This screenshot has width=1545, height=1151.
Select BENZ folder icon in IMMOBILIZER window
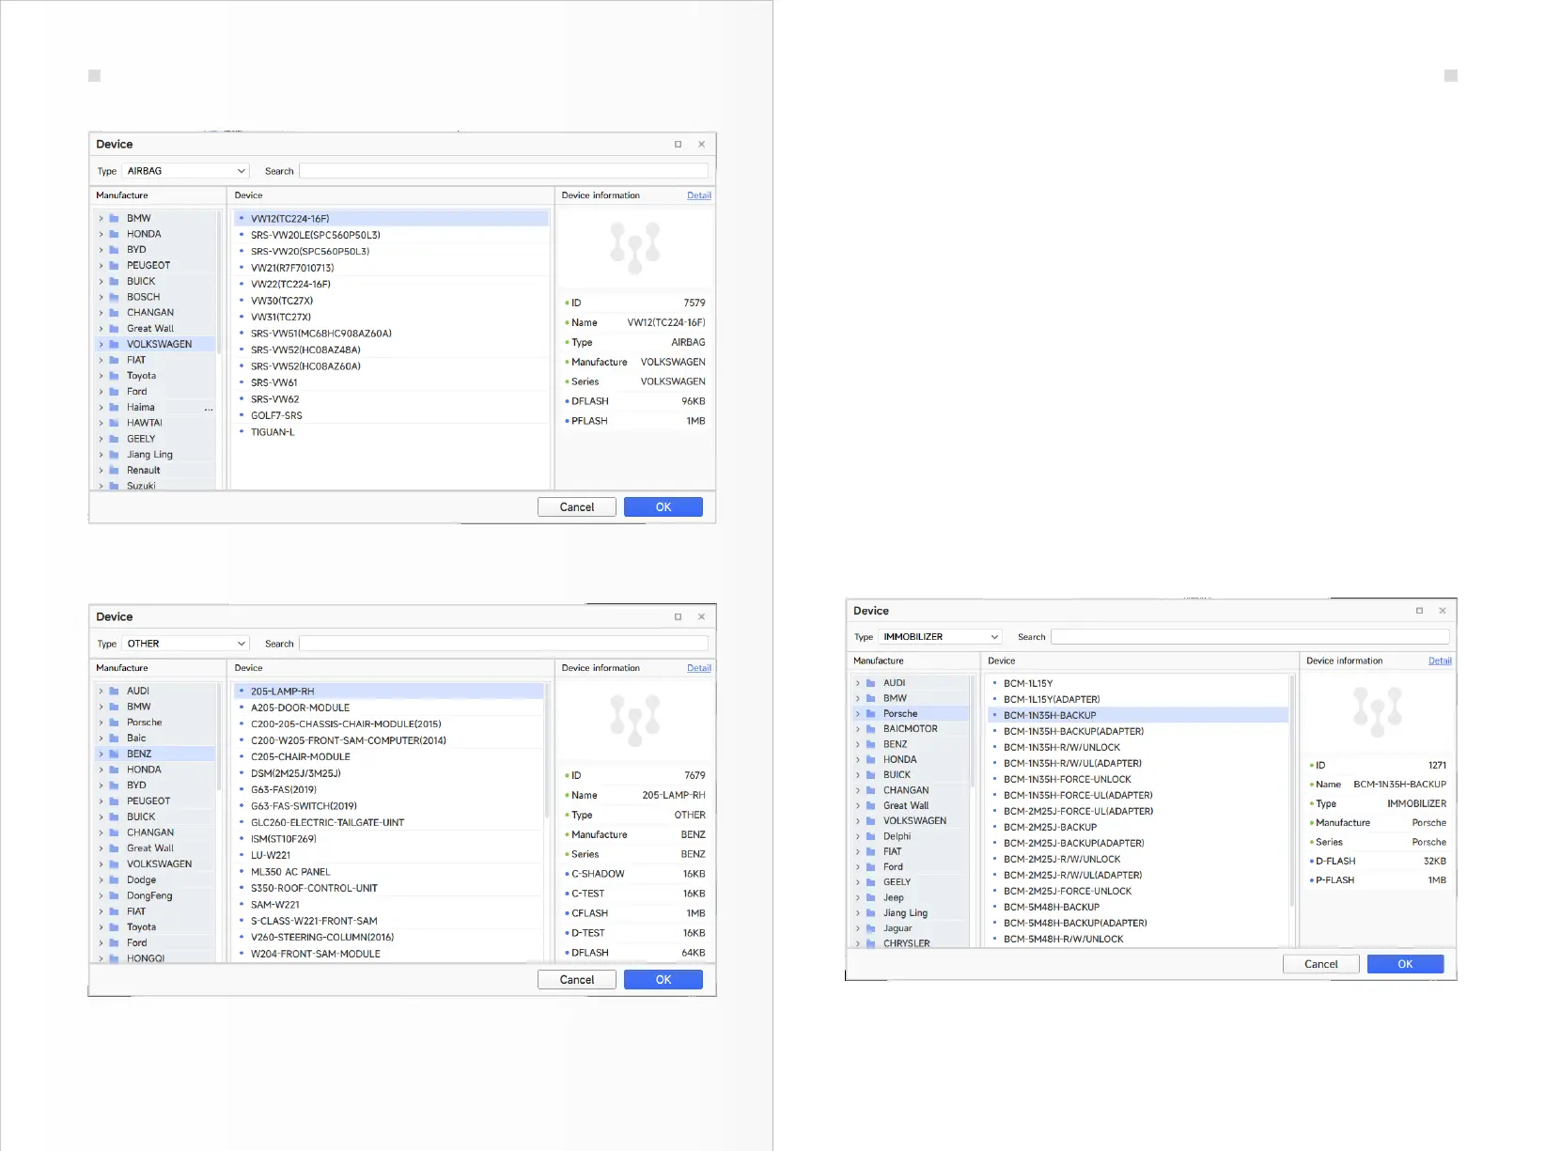coord(871,744)
